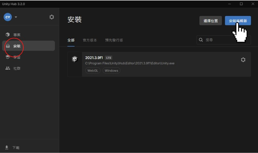The image size is (258, 153).
Task: Click the 2021.3.9f1 version title
Action: coord(94,57)
